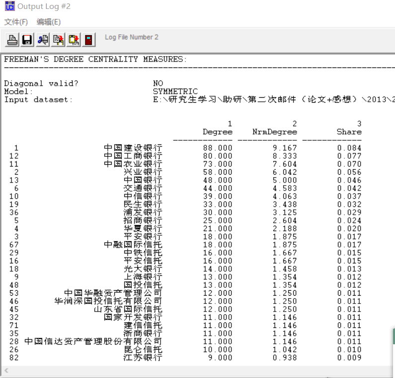Click the 中国农业银行 row label

(133, 164)
